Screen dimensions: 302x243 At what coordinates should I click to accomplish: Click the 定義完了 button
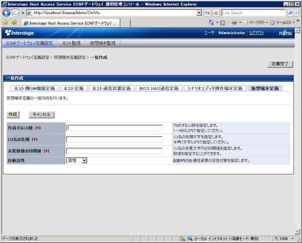(280, 64)
